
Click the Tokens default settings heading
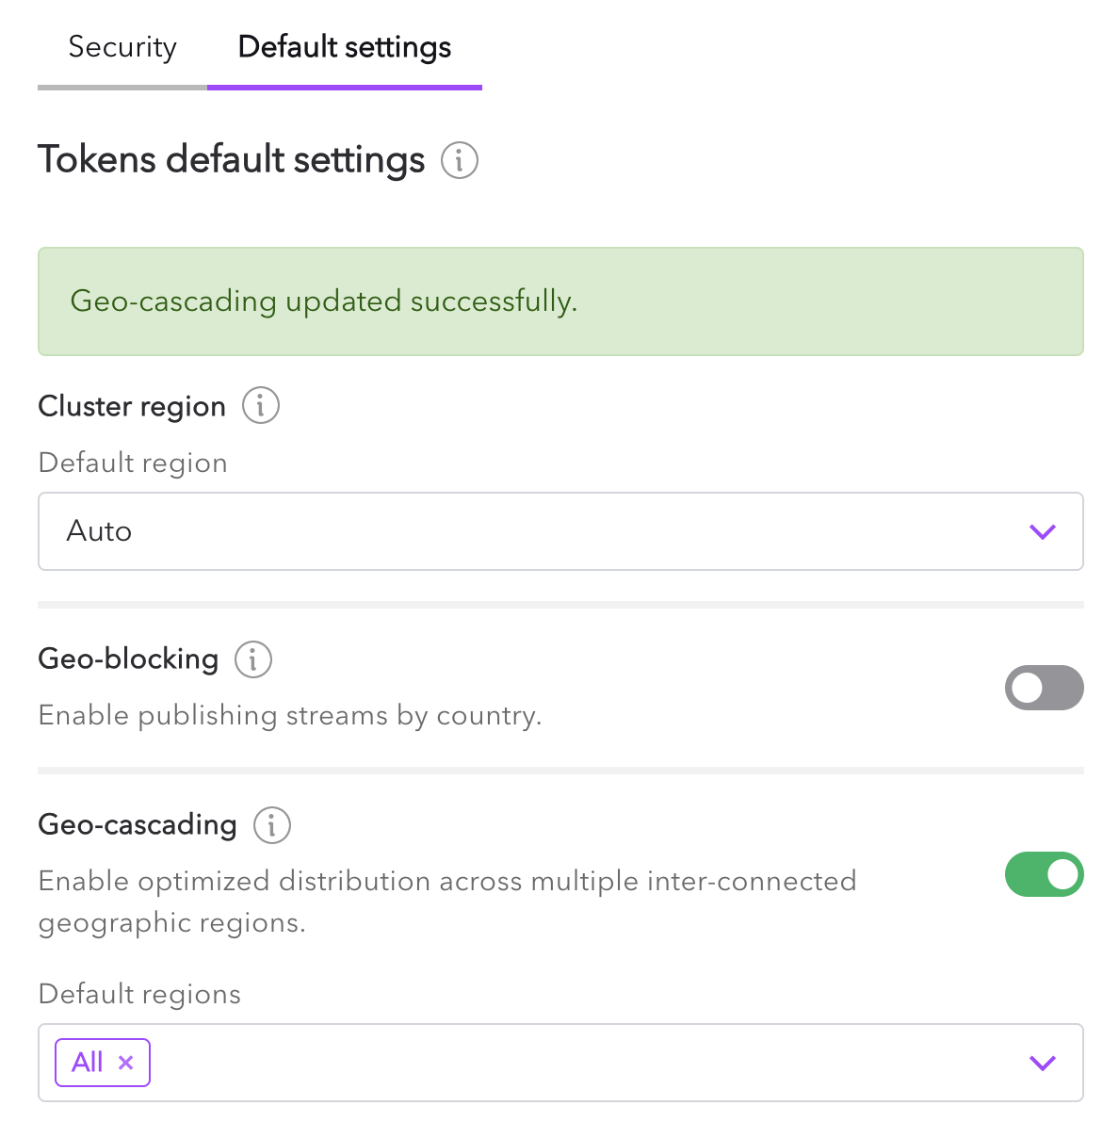[232, 160]
